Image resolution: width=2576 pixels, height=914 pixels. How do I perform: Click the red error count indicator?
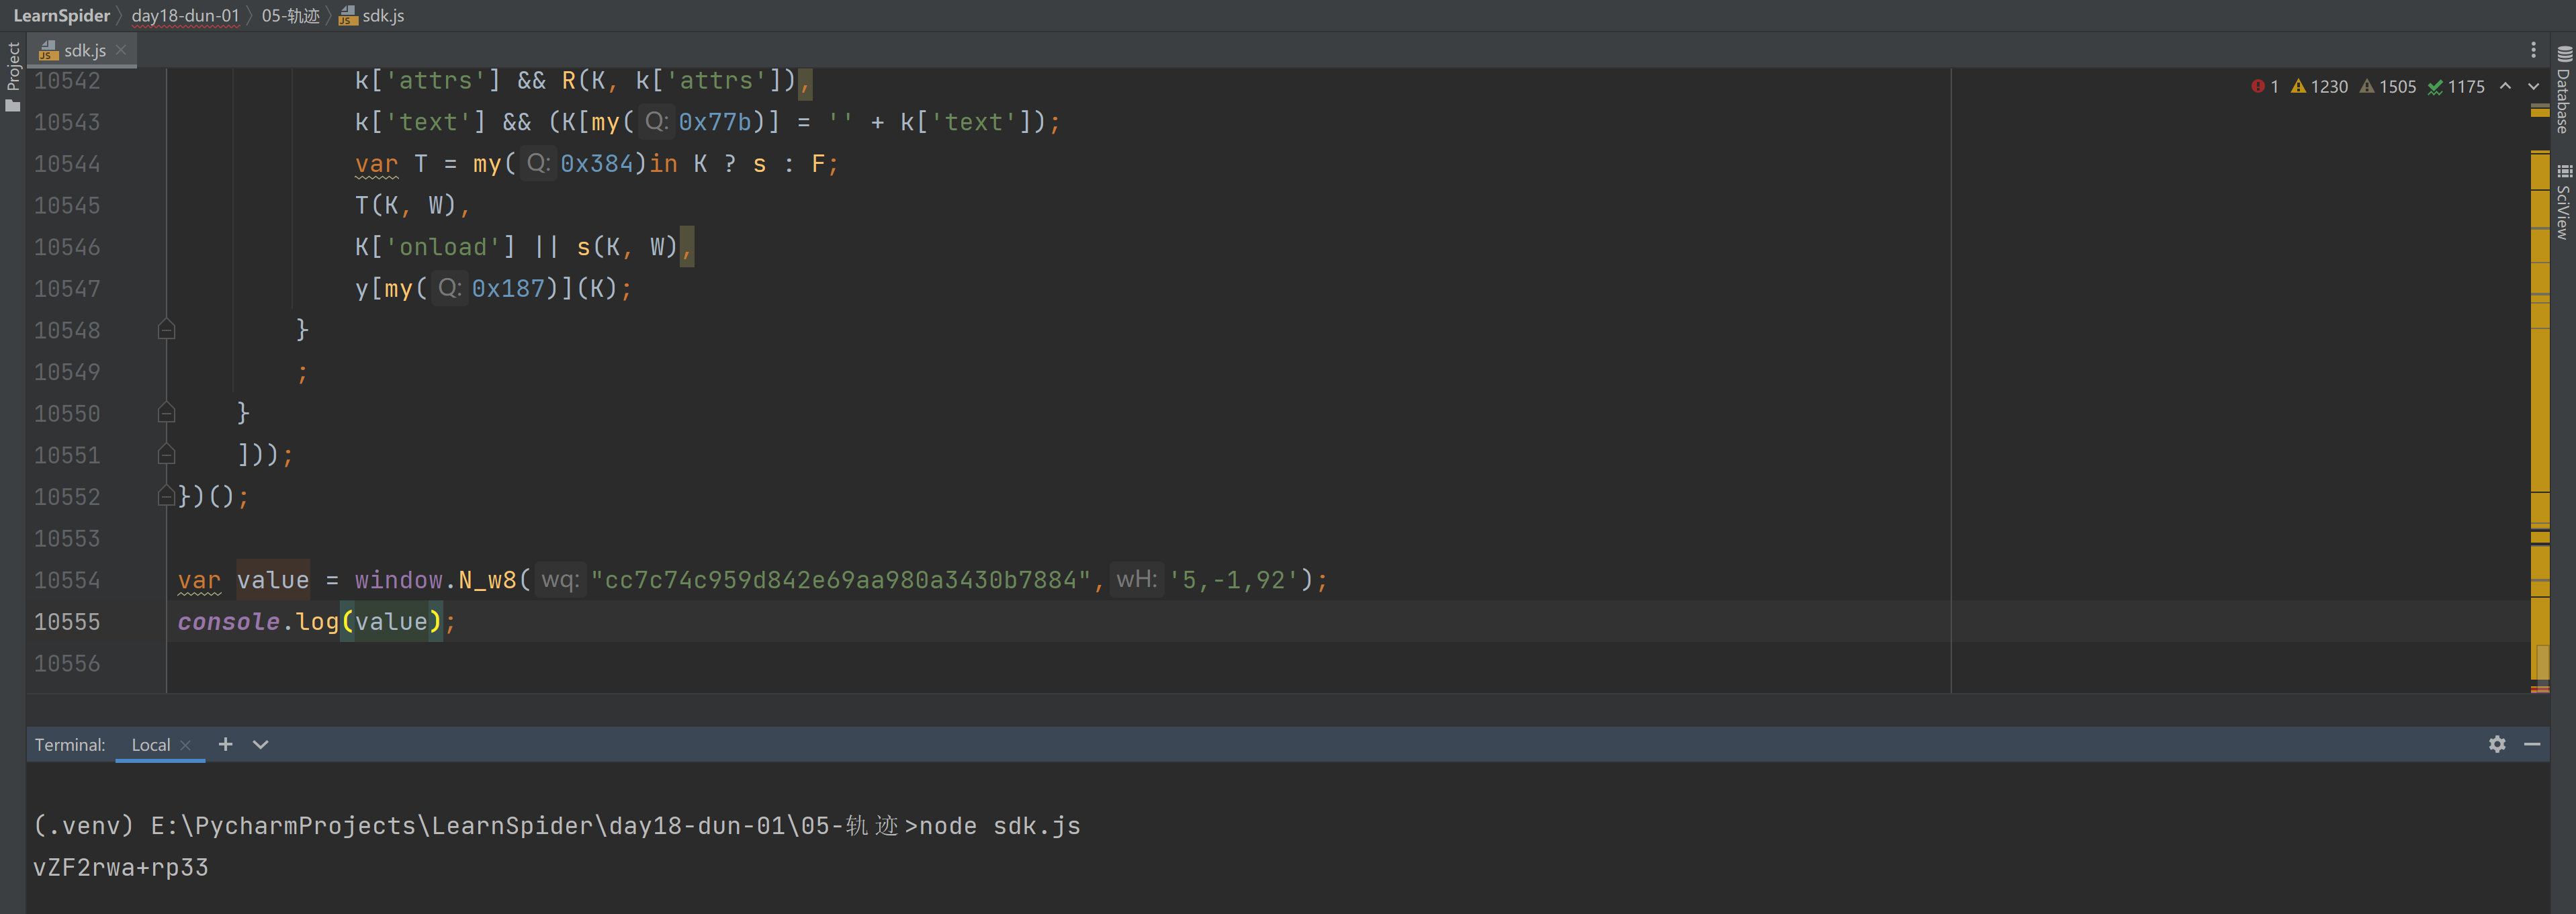[2264, 87]
